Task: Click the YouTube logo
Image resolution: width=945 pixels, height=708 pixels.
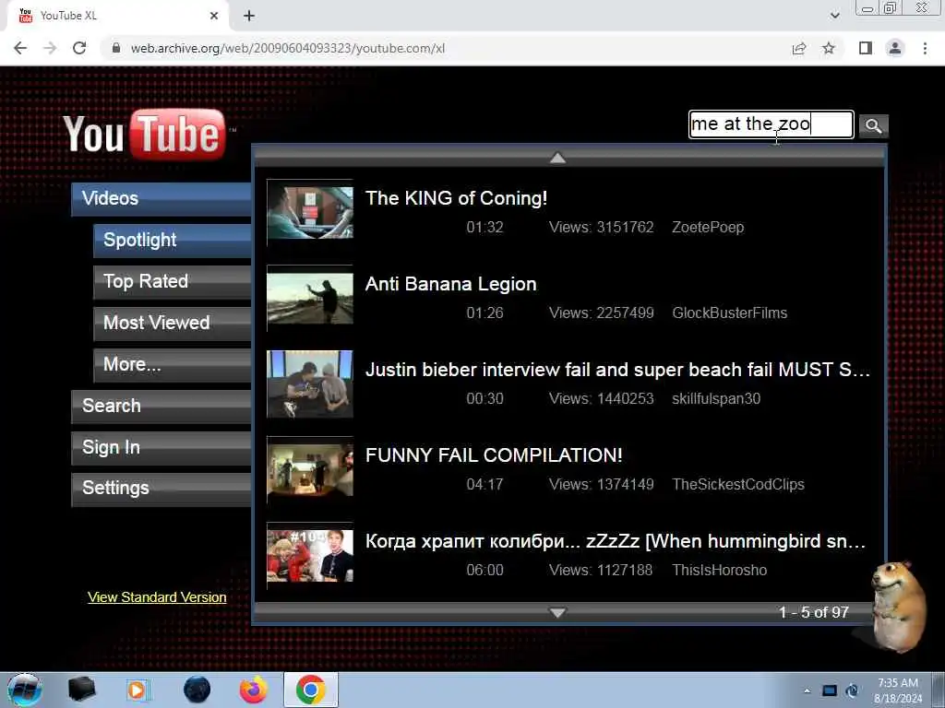Action: pos(145,134)
